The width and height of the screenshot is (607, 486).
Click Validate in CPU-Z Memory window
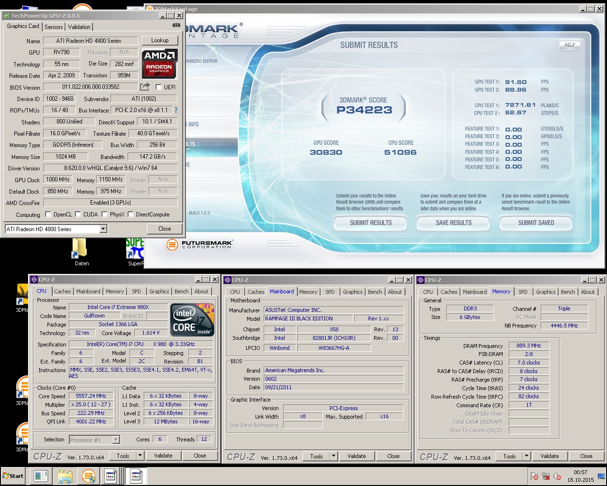(550, 456)
